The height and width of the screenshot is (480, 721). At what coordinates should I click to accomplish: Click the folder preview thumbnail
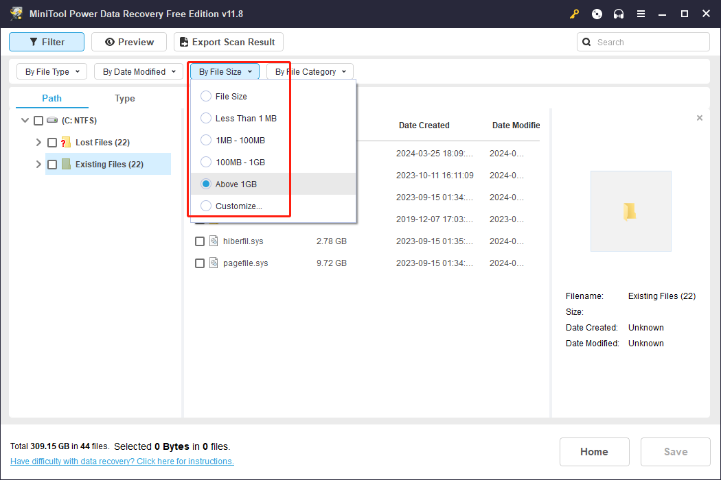(630, 211)
